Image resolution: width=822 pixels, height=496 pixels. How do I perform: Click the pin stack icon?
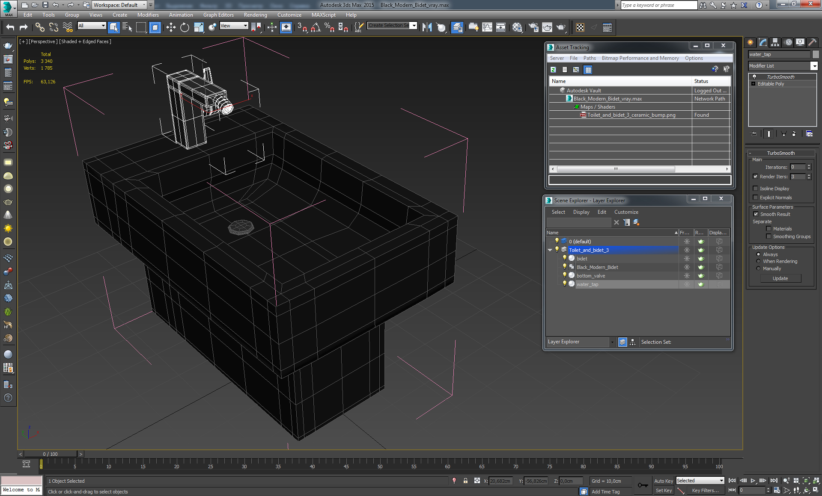coord(754,134)
